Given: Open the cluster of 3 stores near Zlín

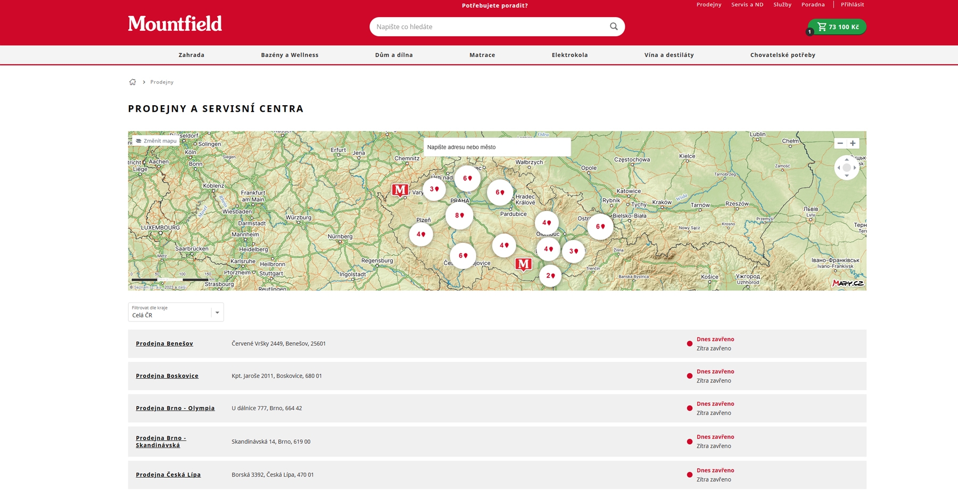Looking at the screenshot, I should click(x=573, y=251).
